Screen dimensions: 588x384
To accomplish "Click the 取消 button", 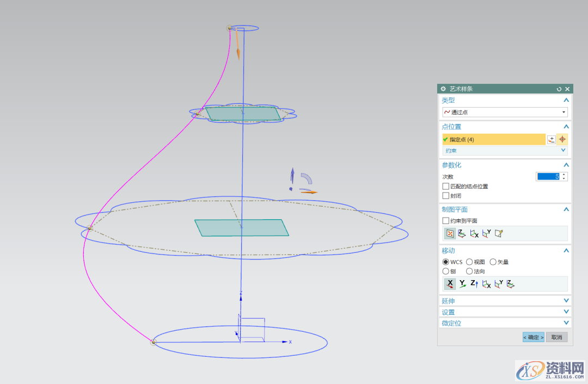I will pos(556,337).
